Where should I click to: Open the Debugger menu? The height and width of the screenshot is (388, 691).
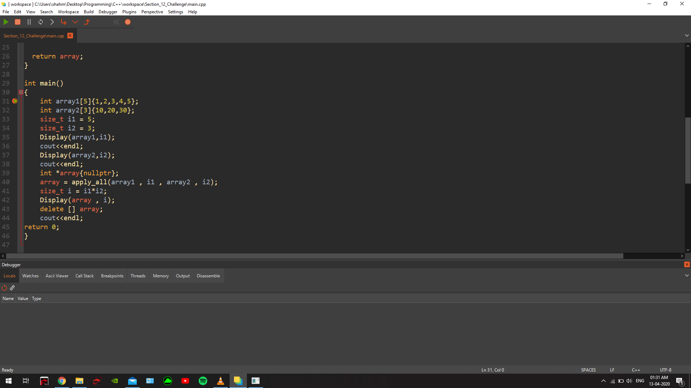(108, 11)
